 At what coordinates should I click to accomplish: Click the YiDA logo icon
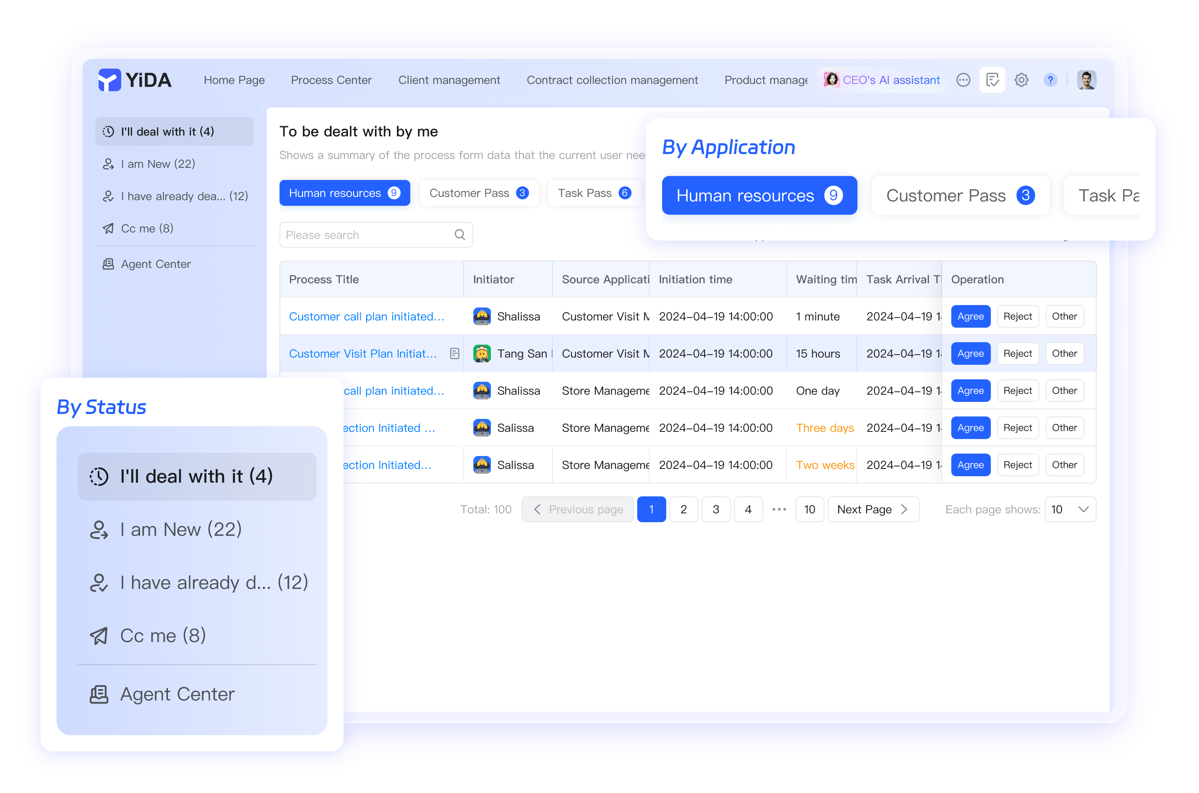click(x=109, y=80)
